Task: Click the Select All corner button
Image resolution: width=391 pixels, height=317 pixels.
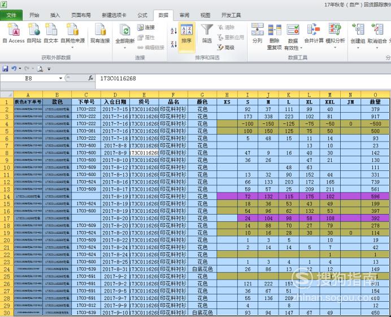Action: pos(7,95)
